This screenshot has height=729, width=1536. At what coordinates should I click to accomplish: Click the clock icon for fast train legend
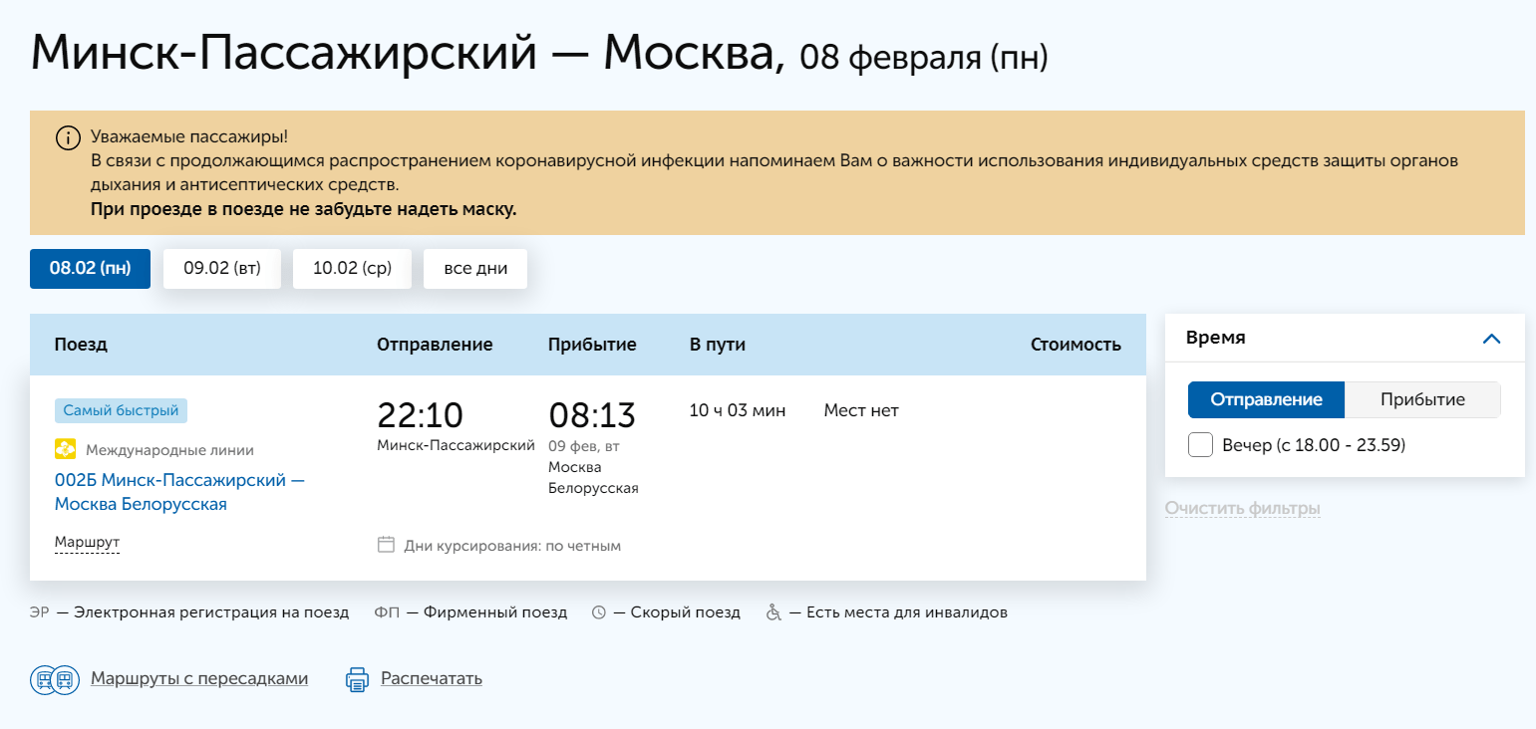[599, 612]
